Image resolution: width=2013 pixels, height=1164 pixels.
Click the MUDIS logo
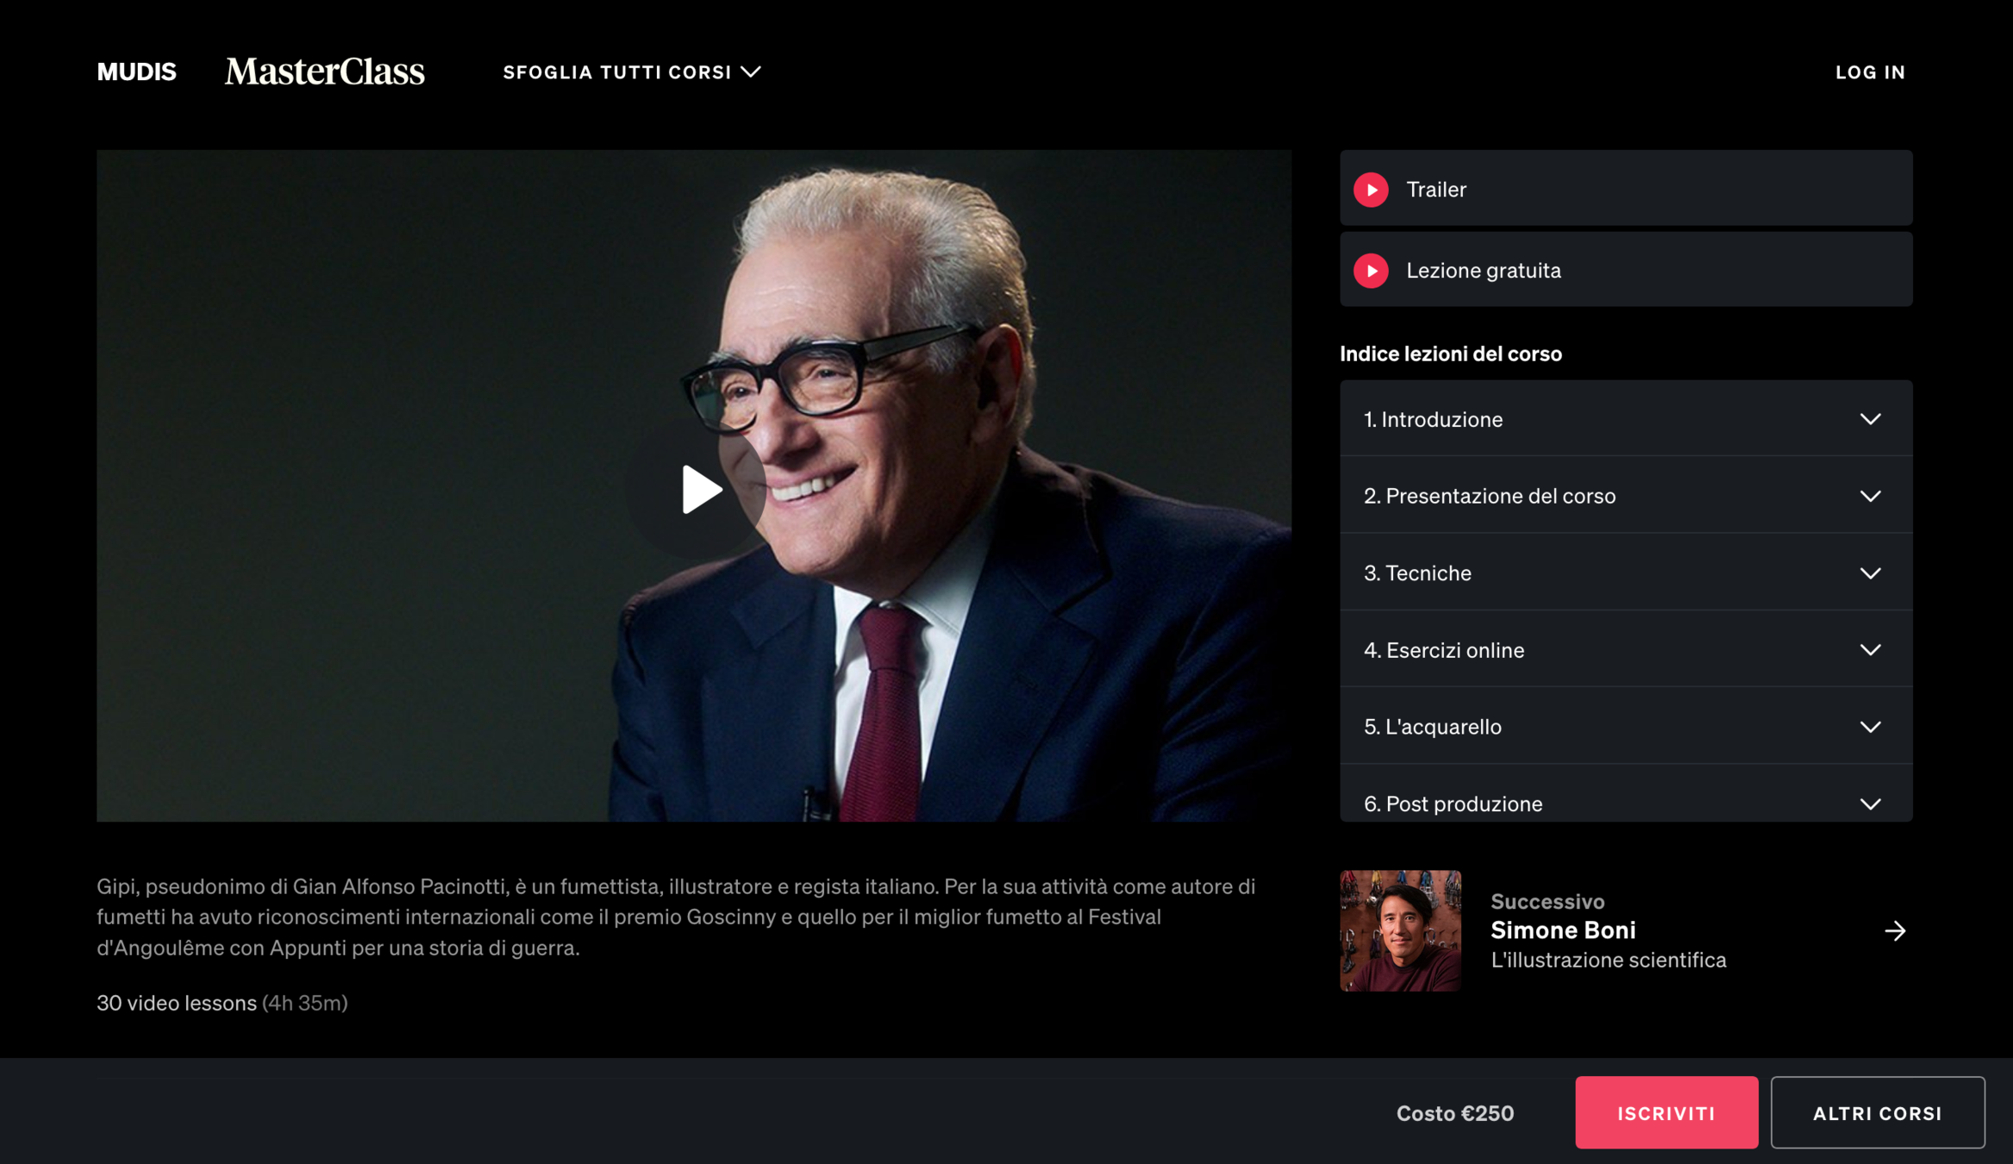pyautogui.click(x=136, y=72)
